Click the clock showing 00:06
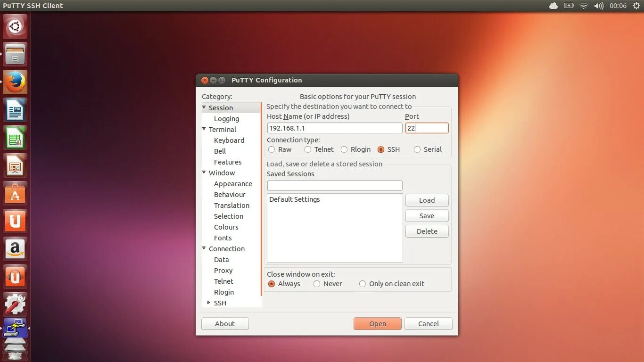 pyautogui.click(x=618, y=6)
